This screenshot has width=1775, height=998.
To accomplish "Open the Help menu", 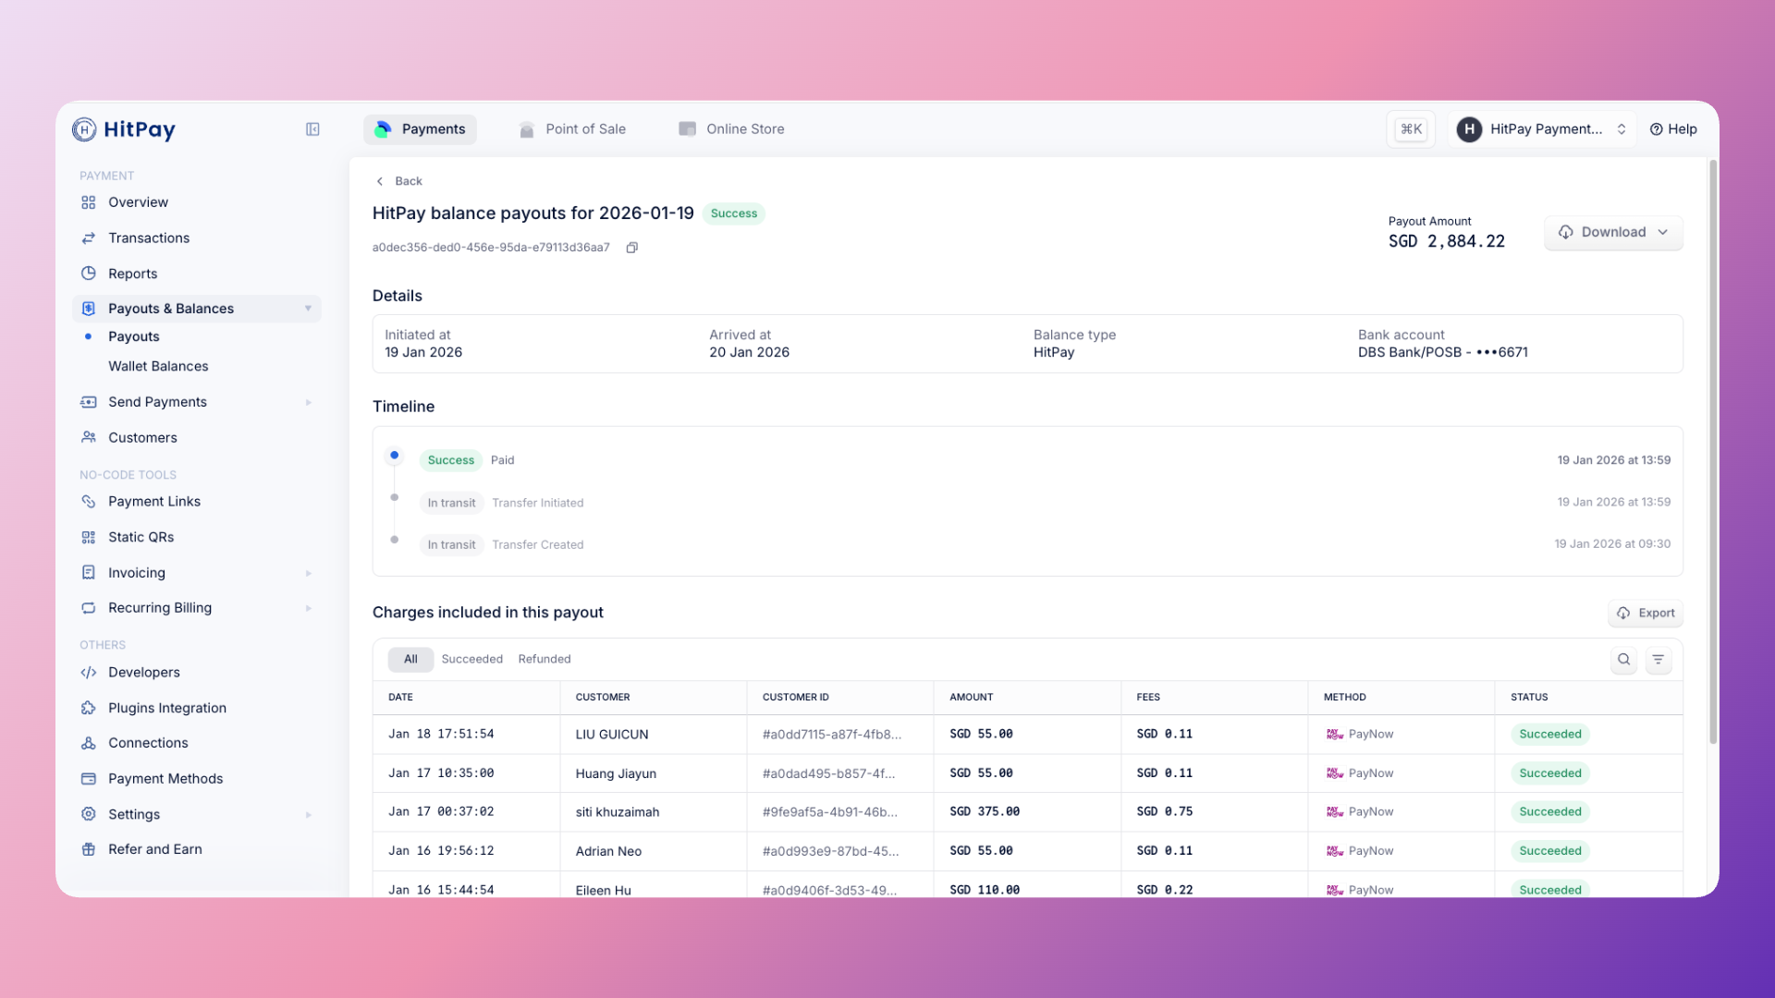I will coord(1673,129).
